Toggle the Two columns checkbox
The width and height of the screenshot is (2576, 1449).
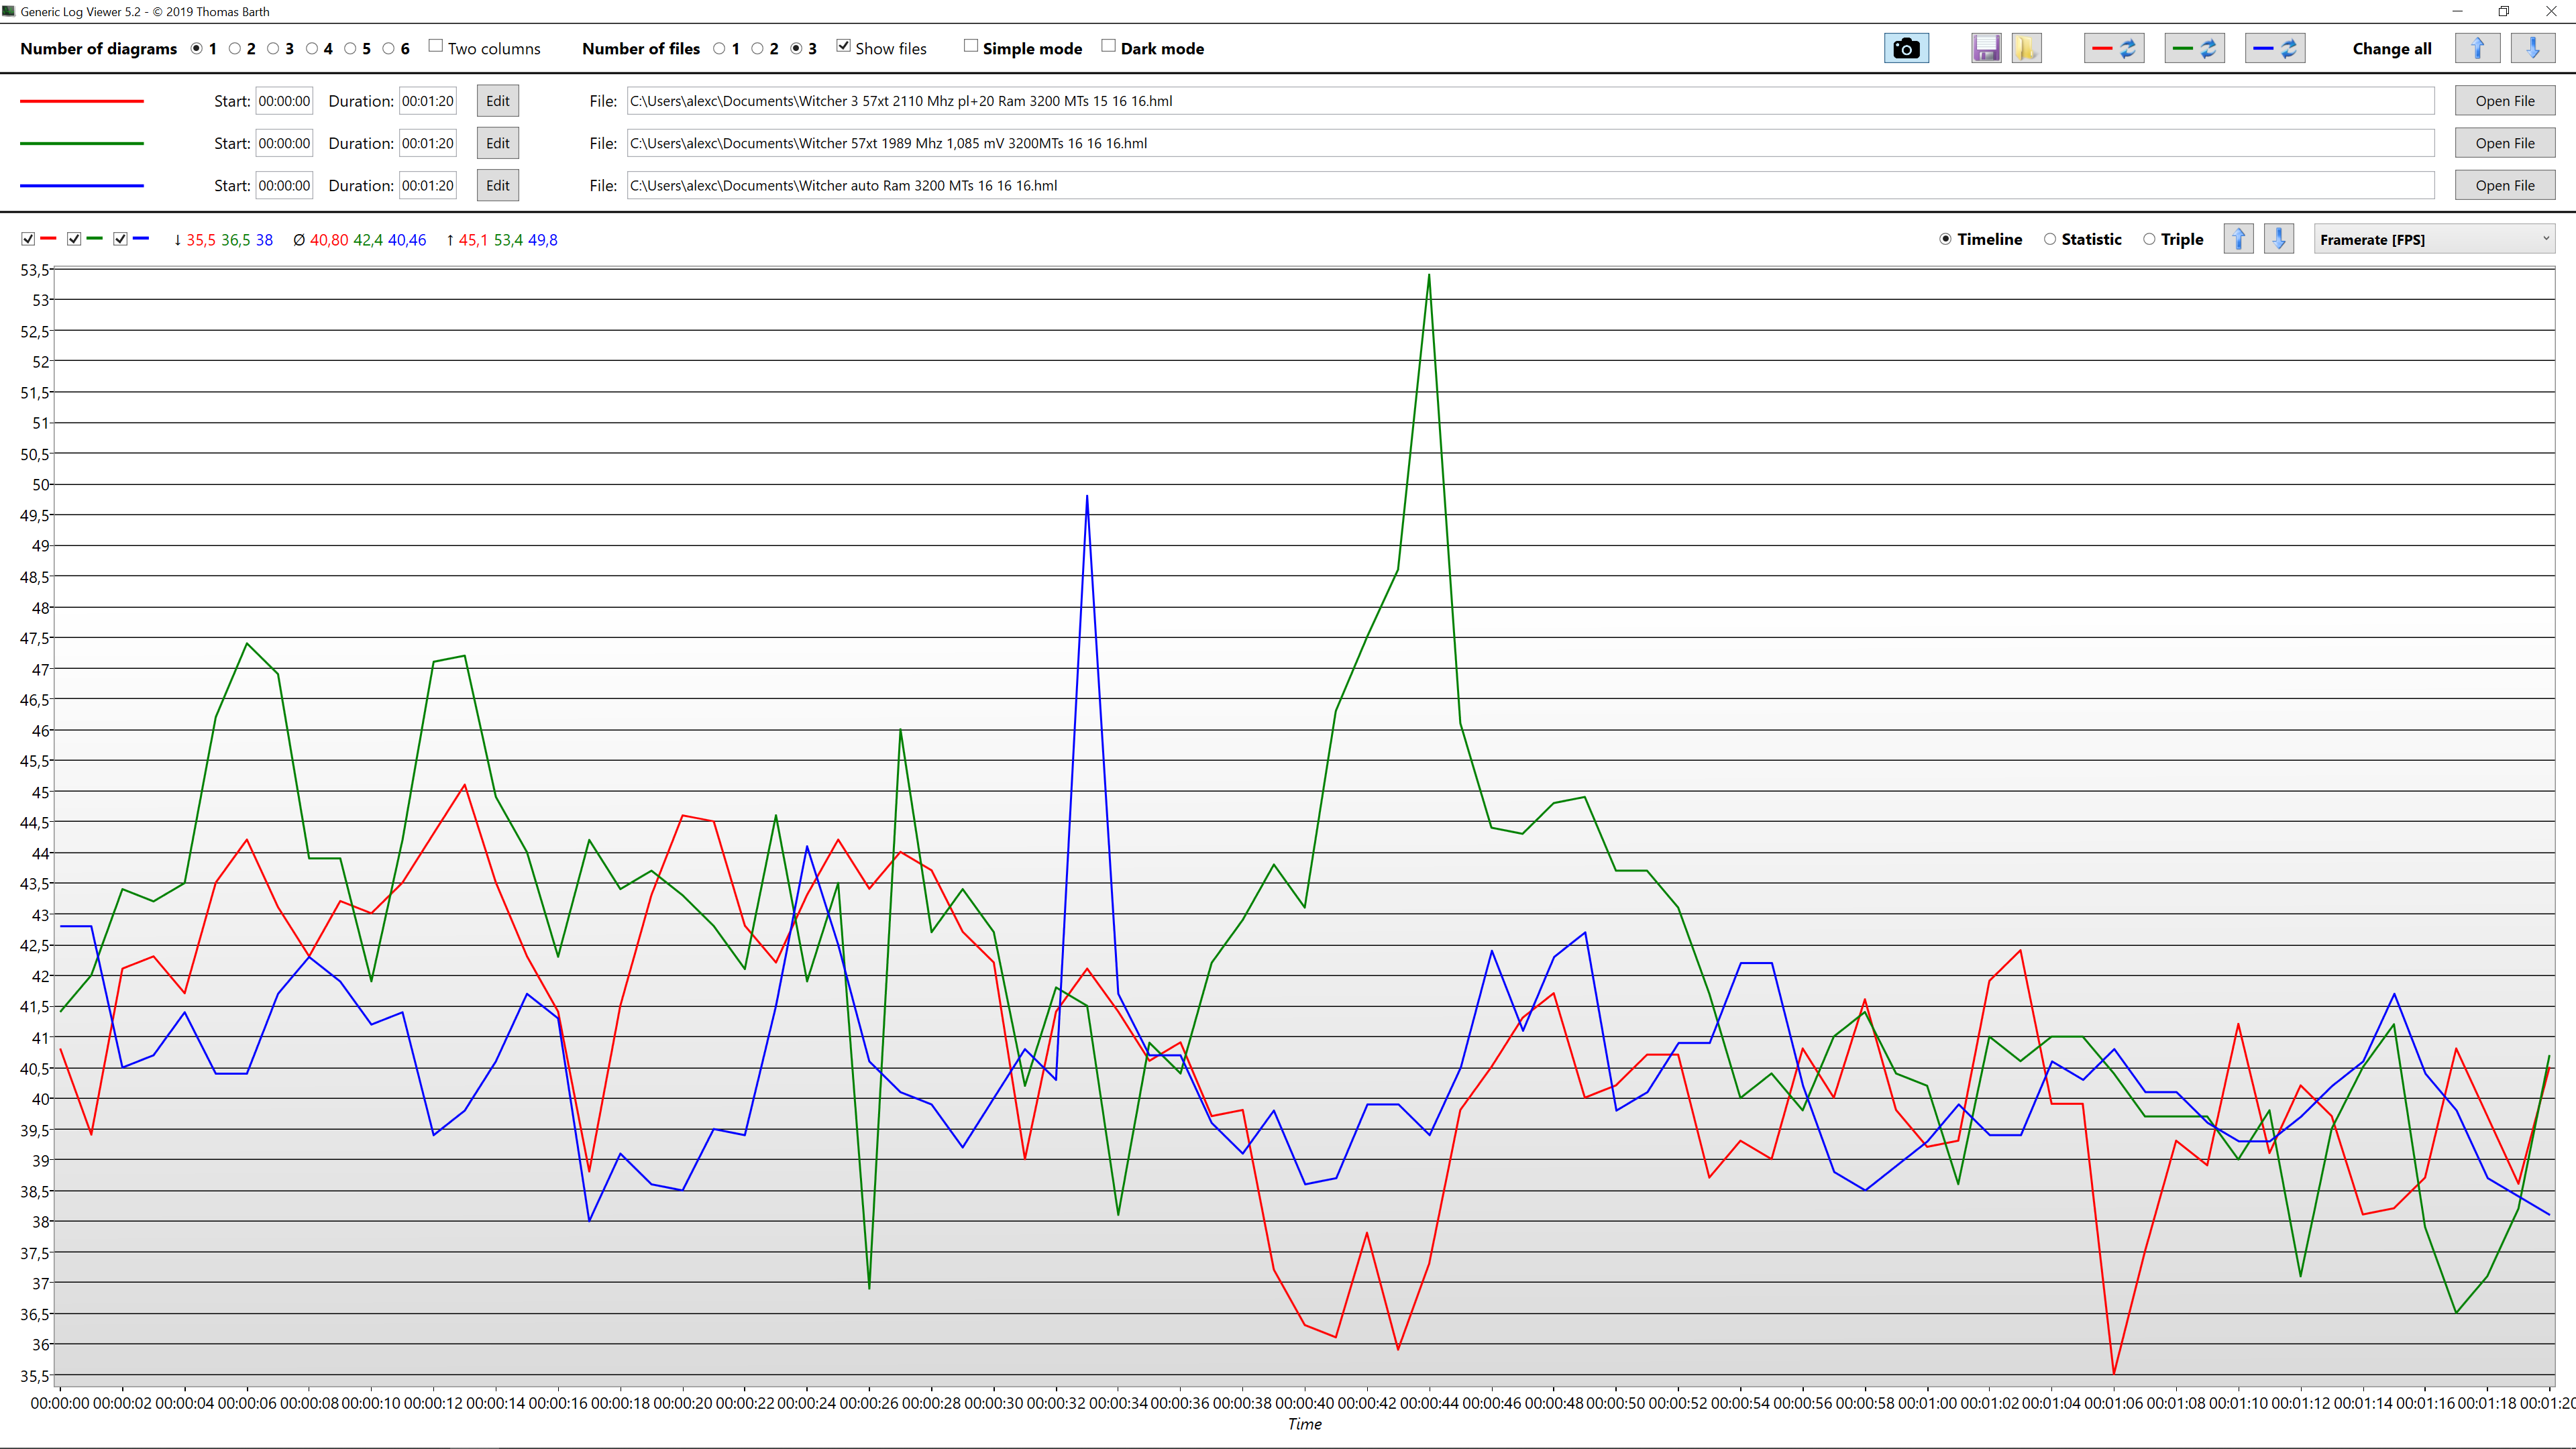436,46
